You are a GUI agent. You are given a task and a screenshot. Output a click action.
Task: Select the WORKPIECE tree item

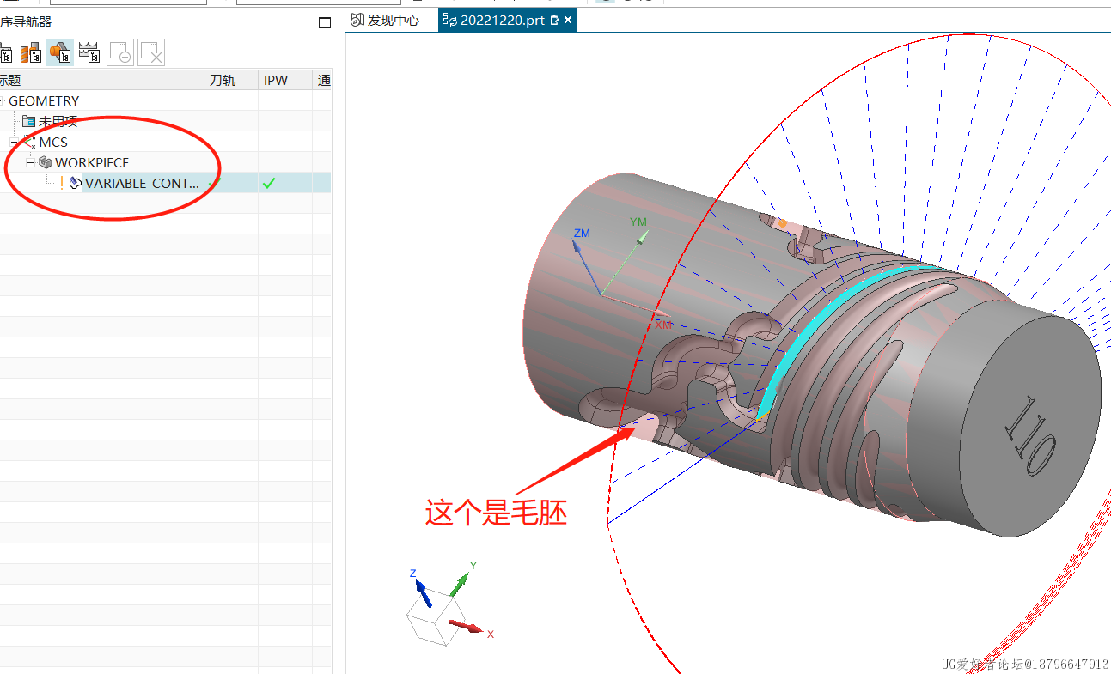[92, 162]
